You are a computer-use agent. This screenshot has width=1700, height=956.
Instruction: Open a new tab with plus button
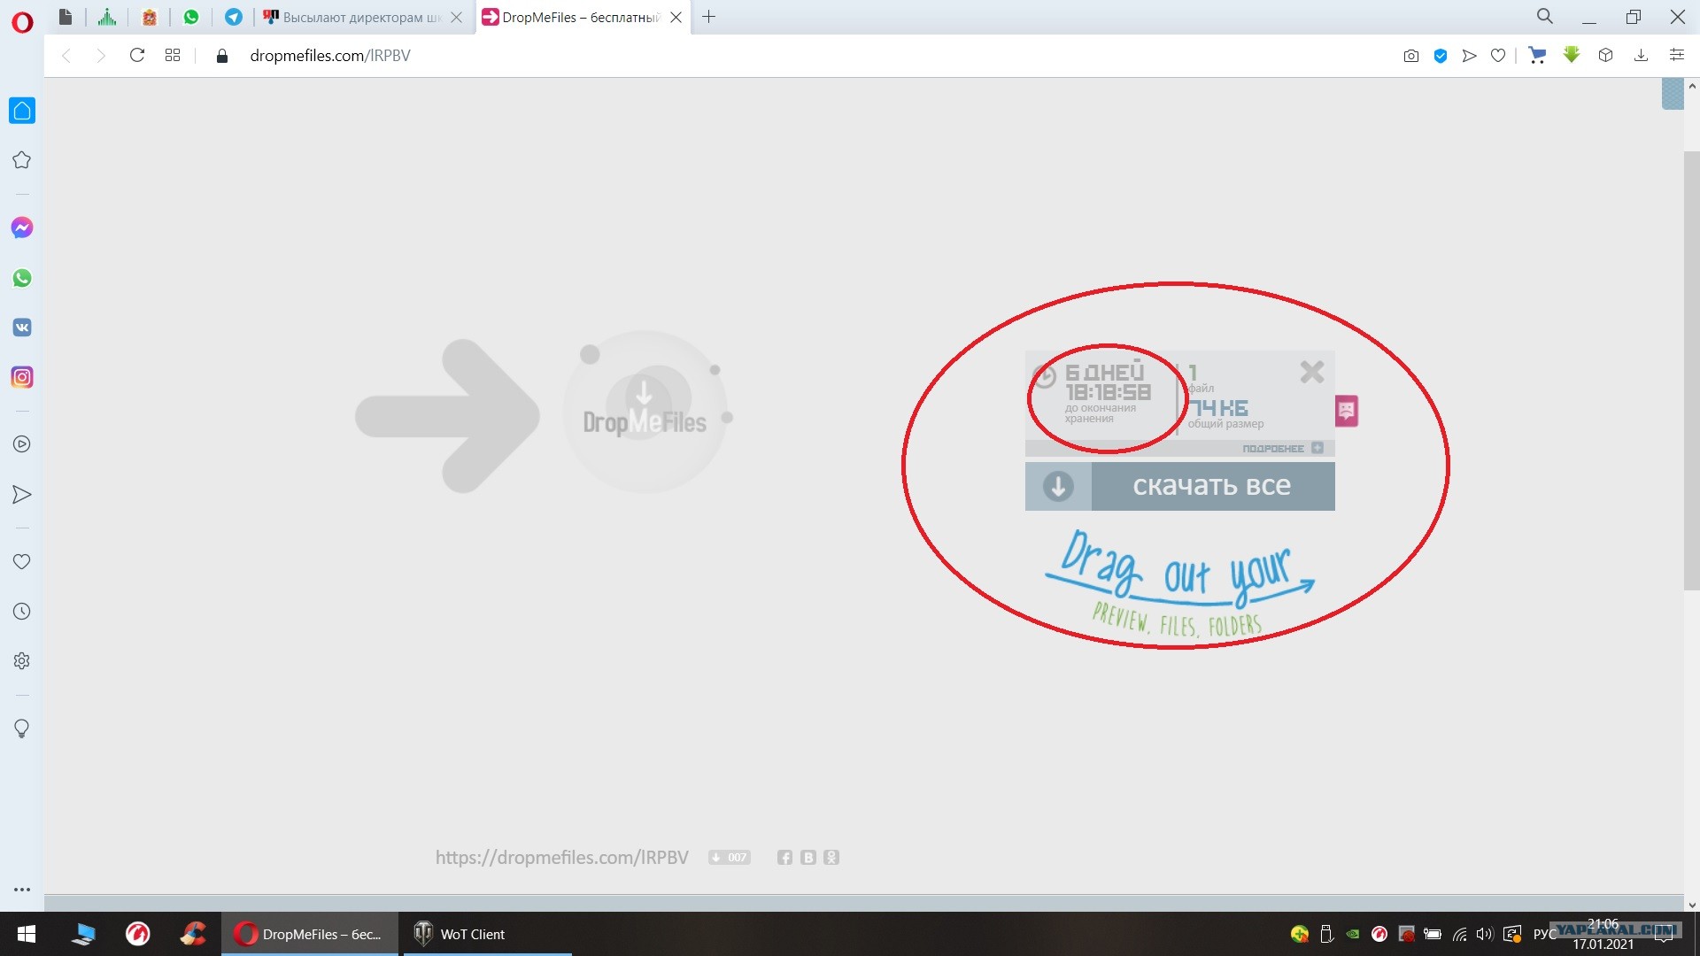point(708,17)
